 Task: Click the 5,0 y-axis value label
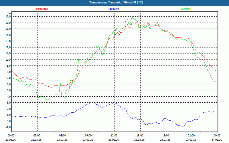point(9,90)
